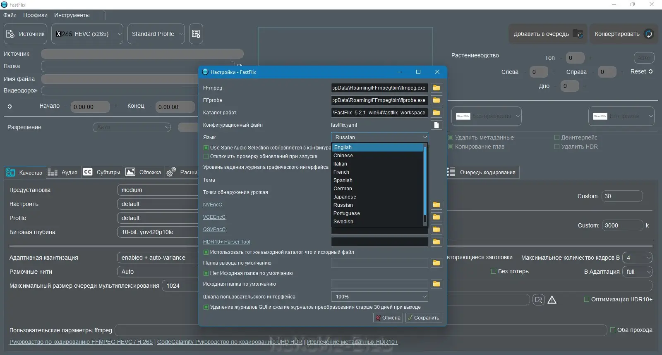
Task: Switch to the Качество tab
Action: tap(24, 172)
